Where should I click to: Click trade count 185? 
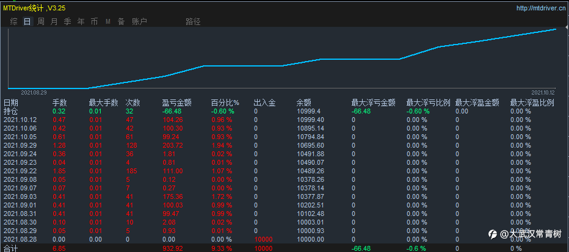(x=131, y=171)
